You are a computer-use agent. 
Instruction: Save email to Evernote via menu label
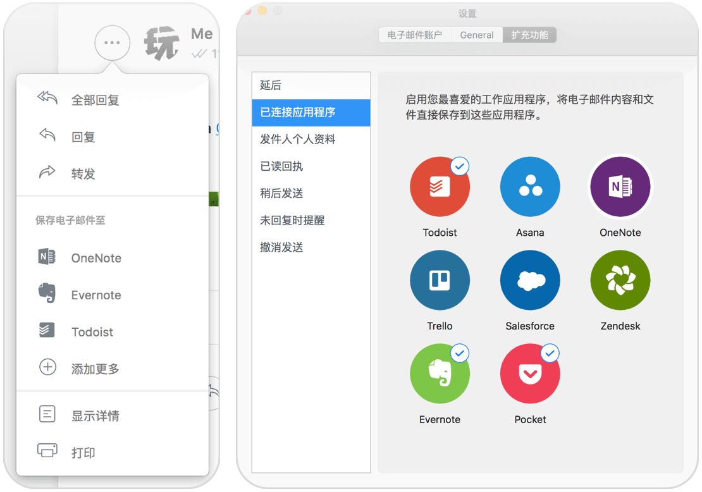96,295
